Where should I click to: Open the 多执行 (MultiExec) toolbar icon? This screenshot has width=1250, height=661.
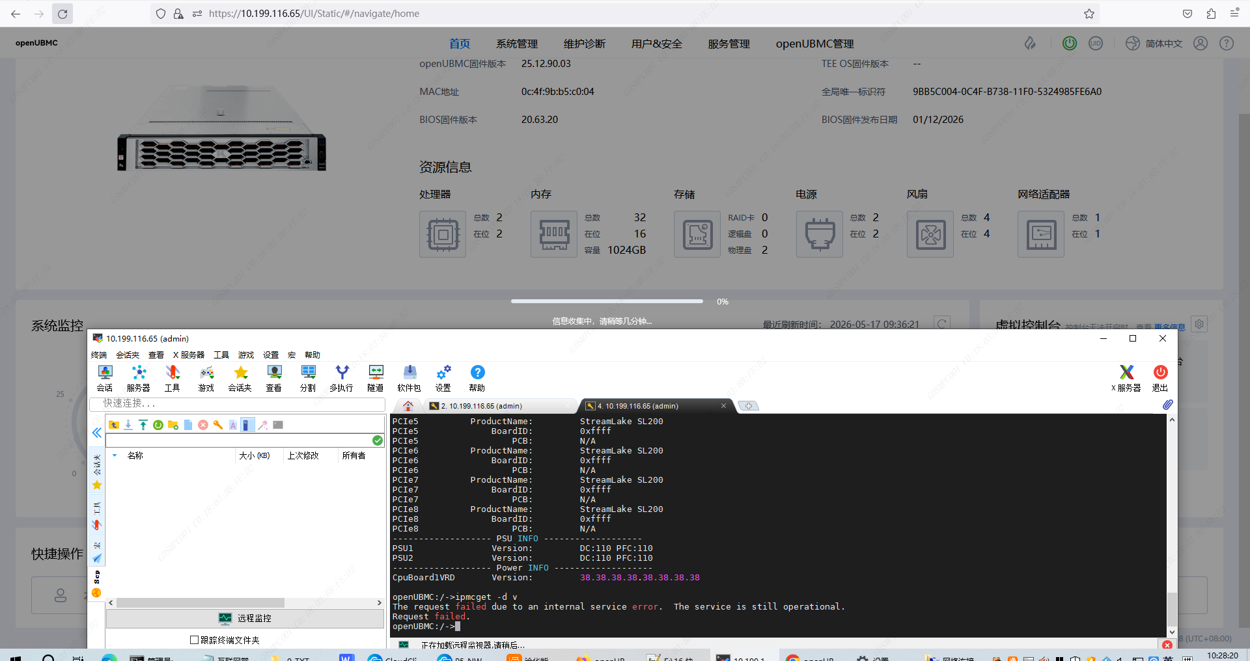pos(342,378)
